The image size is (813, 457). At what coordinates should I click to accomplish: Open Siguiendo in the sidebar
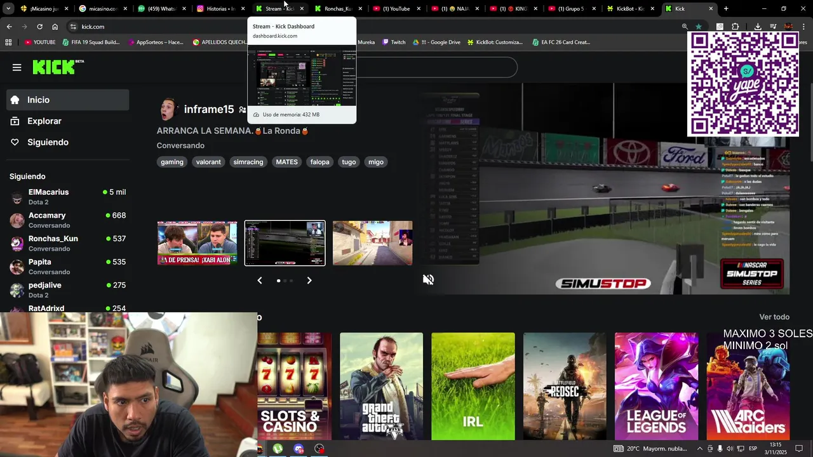point(68,142)
